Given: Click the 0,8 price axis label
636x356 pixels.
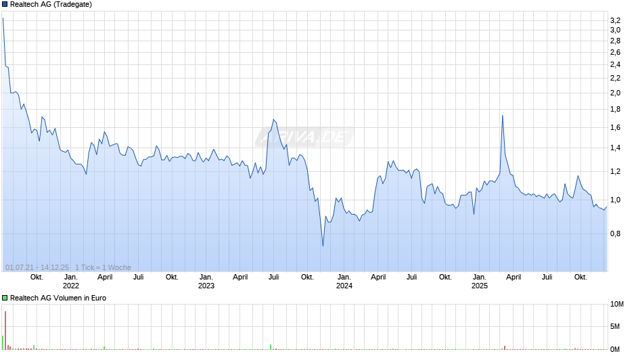Looking at the screenshot, I should click(615, 233).
